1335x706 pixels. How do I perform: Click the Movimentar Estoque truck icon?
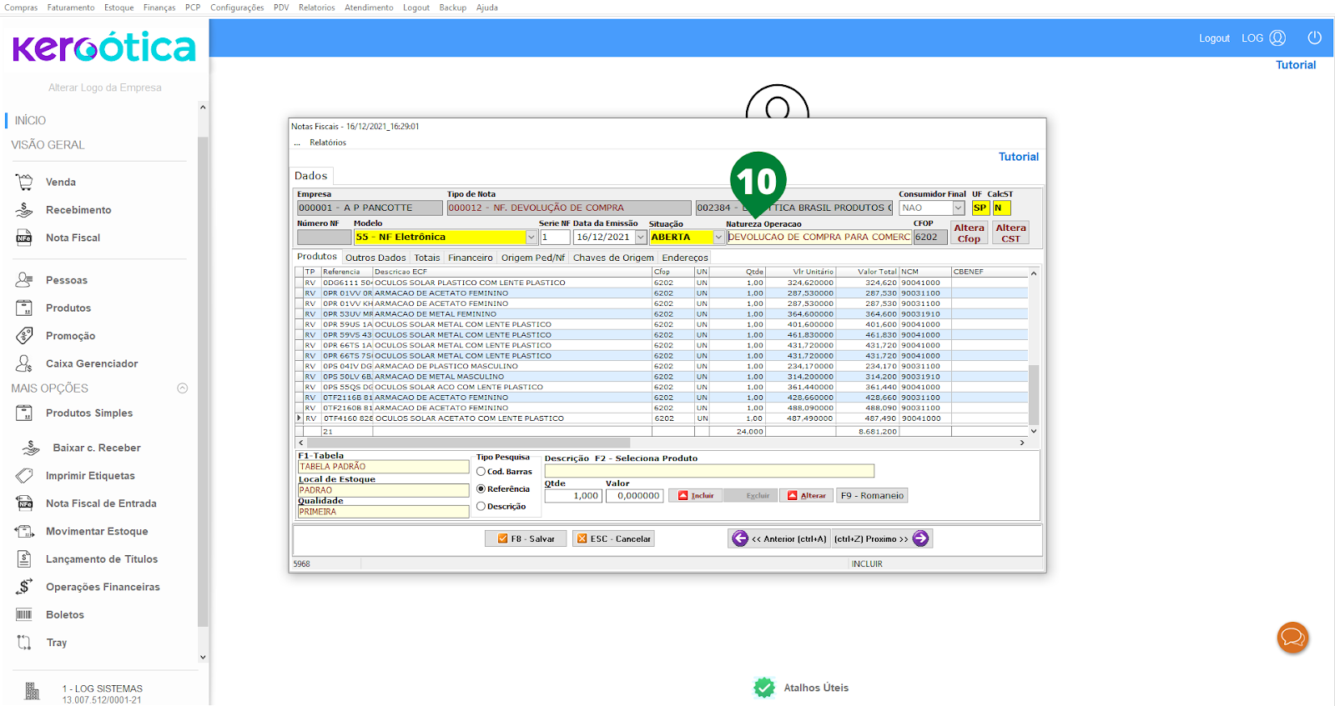pos(24,531)
